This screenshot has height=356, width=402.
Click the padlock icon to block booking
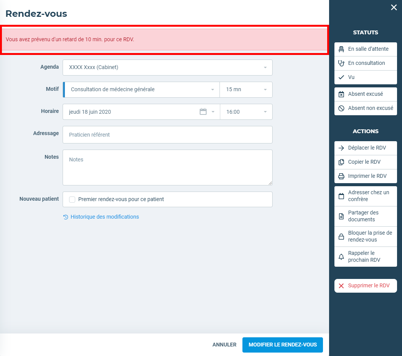coord(341,237)
